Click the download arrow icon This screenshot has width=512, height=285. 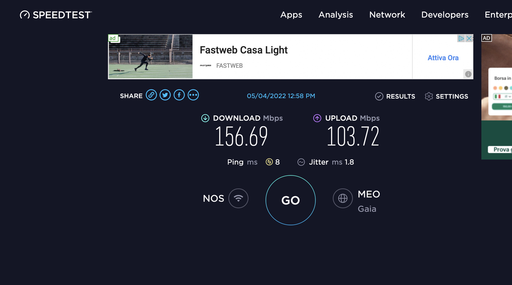pos(205,118)
